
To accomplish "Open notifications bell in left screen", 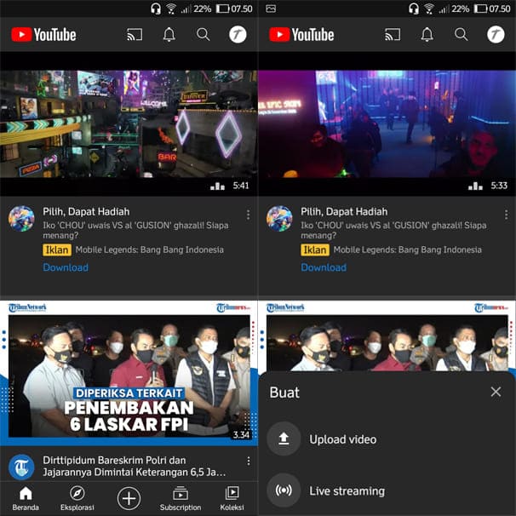I will [x=169, y=35].
